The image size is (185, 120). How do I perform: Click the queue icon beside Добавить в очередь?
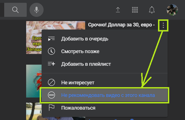coord(51,39)
